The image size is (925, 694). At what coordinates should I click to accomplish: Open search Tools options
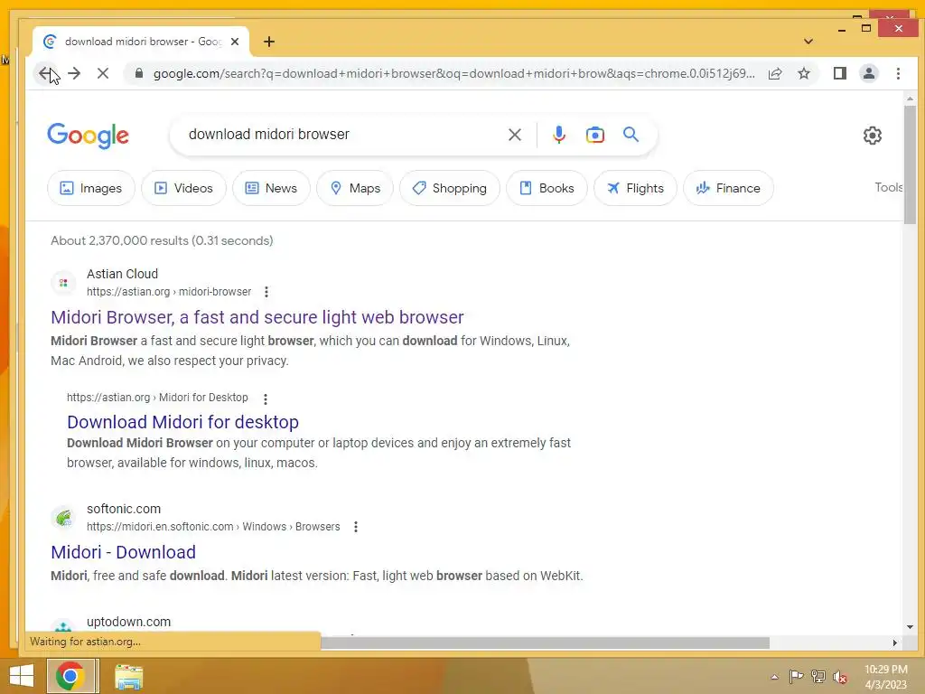click(x=889, y=187)
